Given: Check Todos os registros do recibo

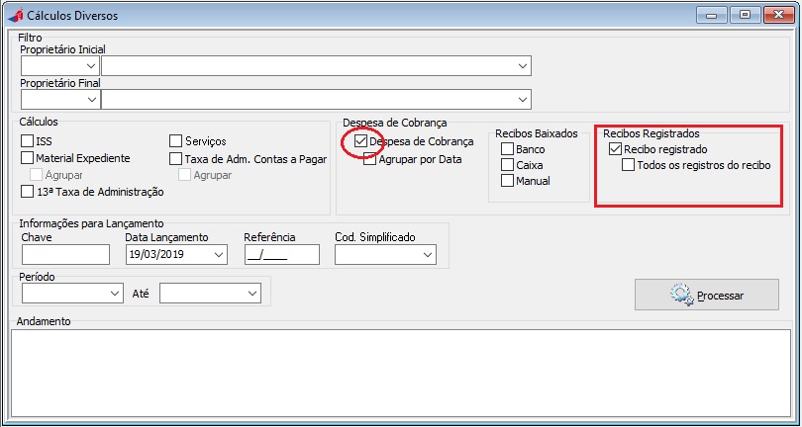Looking at the screenshot, I should tap(629, 165).
